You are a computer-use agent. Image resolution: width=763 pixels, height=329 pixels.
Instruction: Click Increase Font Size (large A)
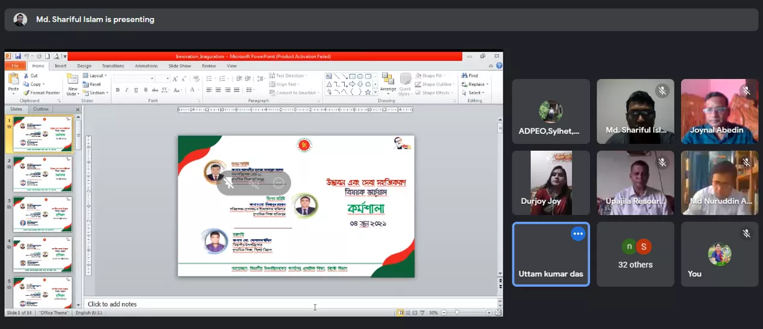pyautogui.click(x=175, y=79)
